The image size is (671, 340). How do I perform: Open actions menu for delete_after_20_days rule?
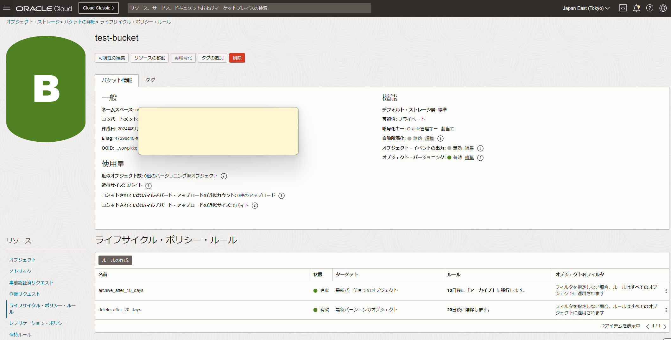(666, 310)
